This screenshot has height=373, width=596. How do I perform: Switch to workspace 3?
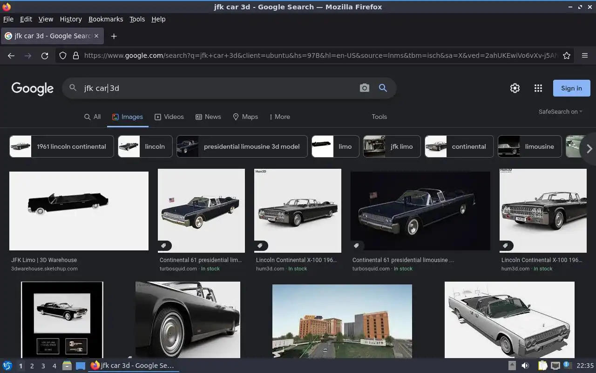(43, 366)
